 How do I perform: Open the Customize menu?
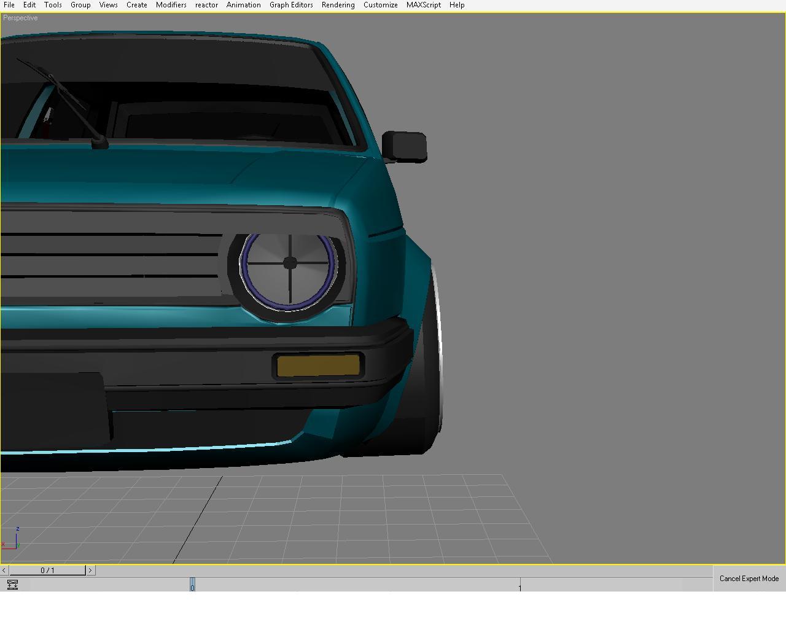(x=380, y=5)
